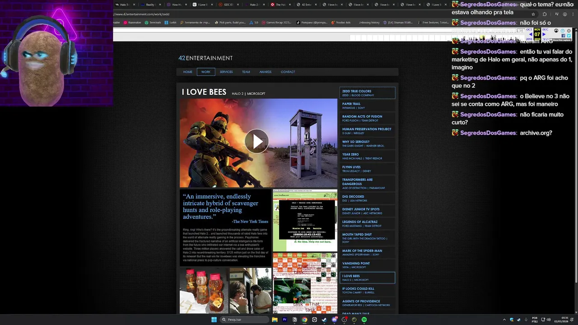Open the payphone man photo thumbnail
578x325 pixels.
[250, 290]
